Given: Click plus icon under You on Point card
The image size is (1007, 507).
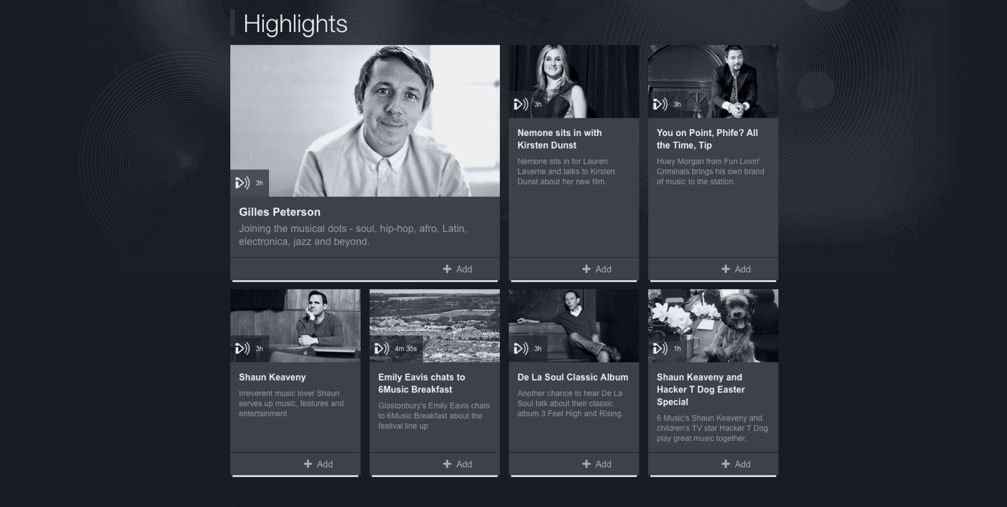Looking at the screenshot, I should [x=726, y=269].
